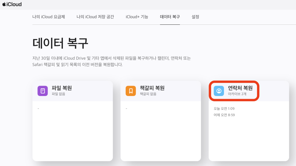The width and height of the screenshot is (296, 166).
Task: Select the 오늘 오전 1:09 archive
Action: [224, 109]
